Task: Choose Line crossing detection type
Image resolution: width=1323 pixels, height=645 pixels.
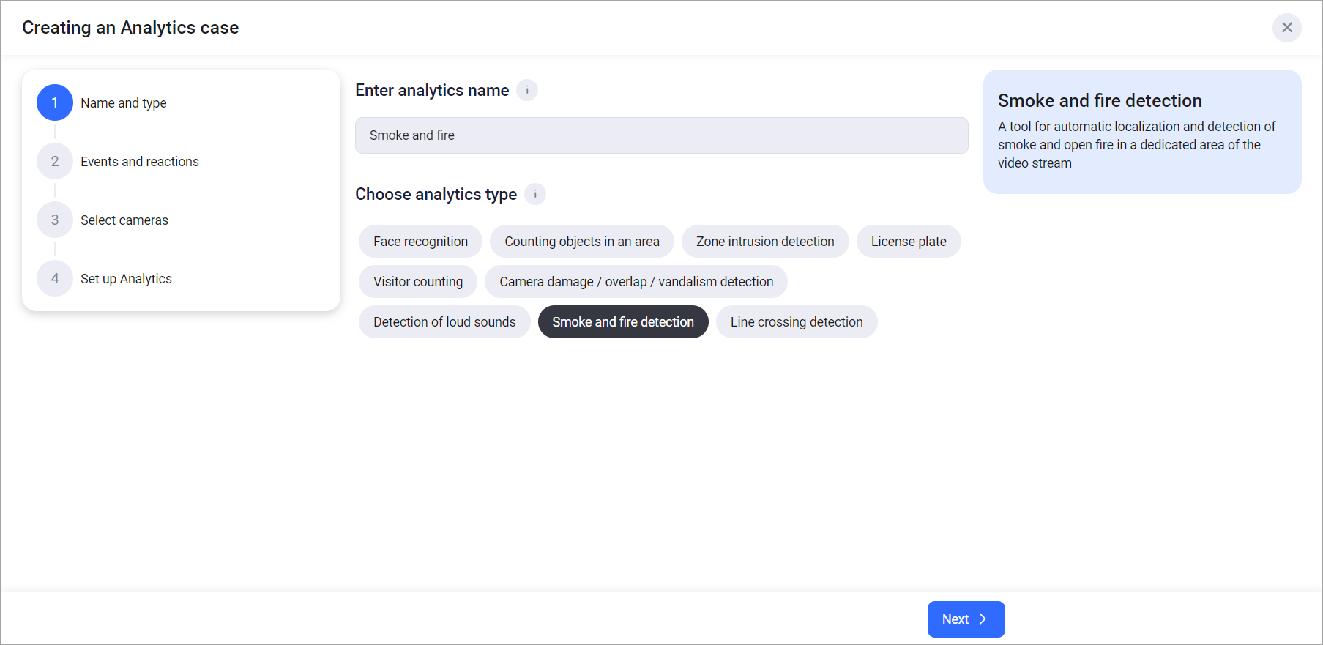Action: tap(796, 322)
